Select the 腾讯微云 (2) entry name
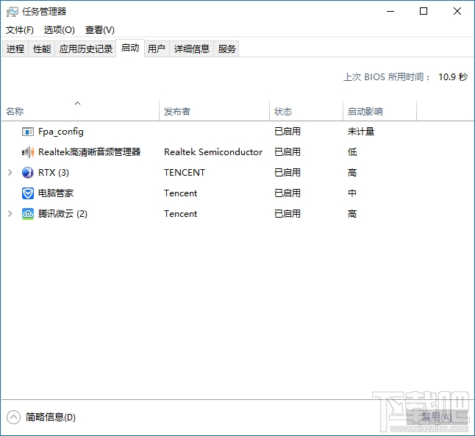This screenshot has height=436, width=475. 63,214
